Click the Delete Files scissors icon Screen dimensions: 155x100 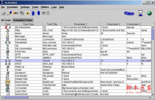pos(7,79)
